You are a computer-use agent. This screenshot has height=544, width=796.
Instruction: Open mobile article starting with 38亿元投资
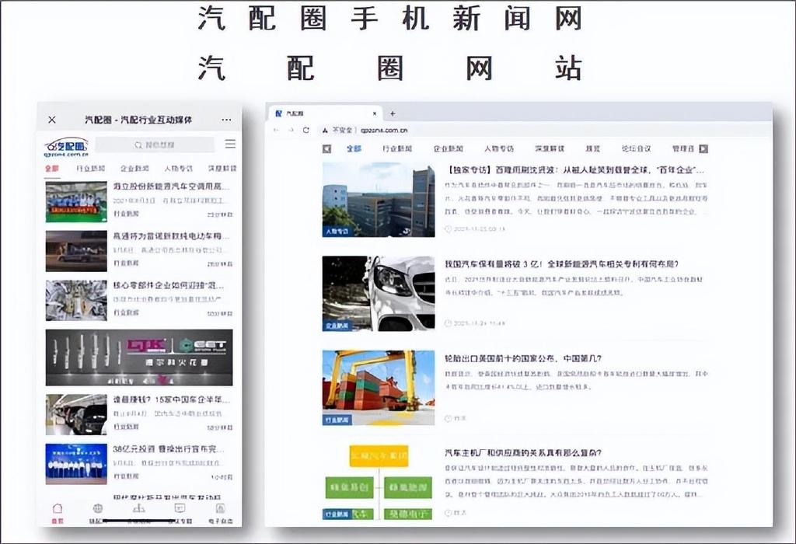pyautogui.click(x=169, y=449)
